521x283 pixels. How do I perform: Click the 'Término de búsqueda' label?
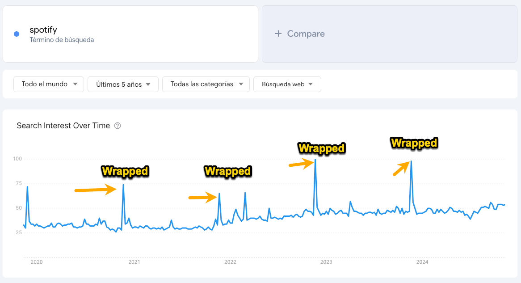coord(61,40)
